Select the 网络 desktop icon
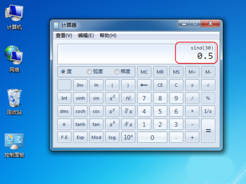The height and width of the screenshot is (184, 246). pyautogui.click(x=14, y=59)
